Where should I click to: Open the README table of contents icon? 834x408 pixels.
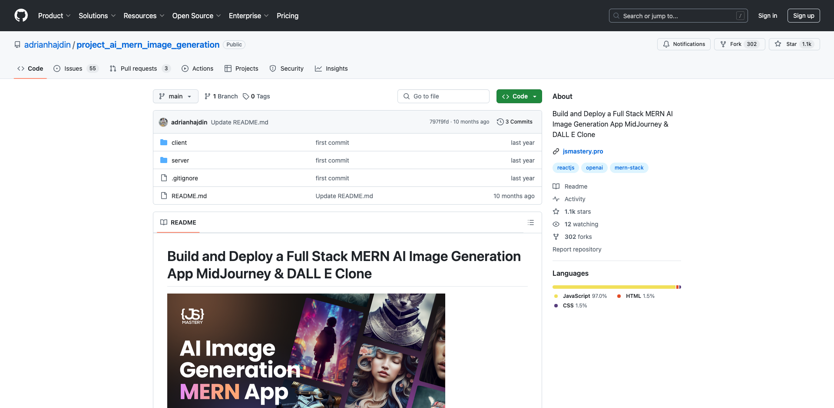click(x=530, y=222)
